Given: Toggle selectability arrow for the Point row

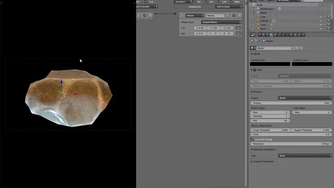Looking at the screenshot, I should [325, 29].
